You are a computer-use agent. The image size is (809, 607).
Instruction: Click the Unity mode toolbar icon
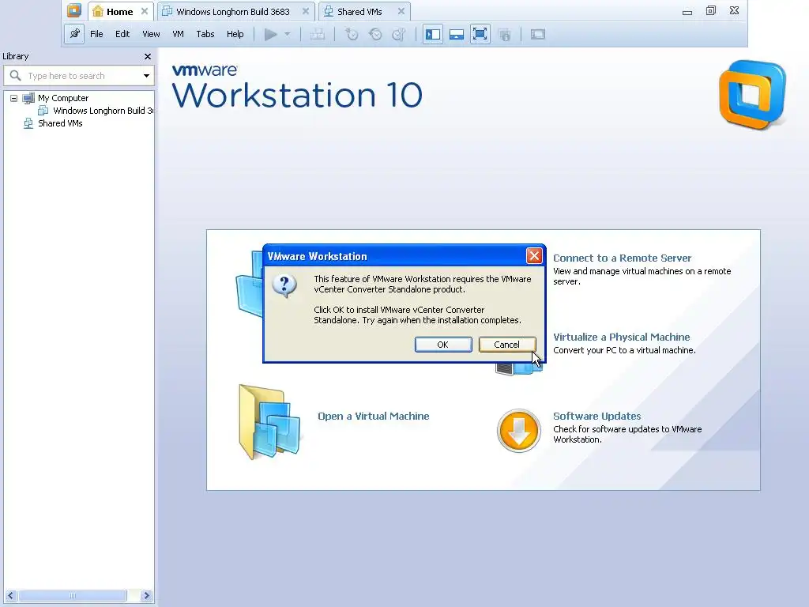505,35
